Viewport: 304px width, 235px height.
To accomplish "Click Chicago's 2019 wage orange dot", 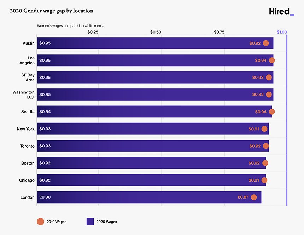I will click(x=264, y=180).
